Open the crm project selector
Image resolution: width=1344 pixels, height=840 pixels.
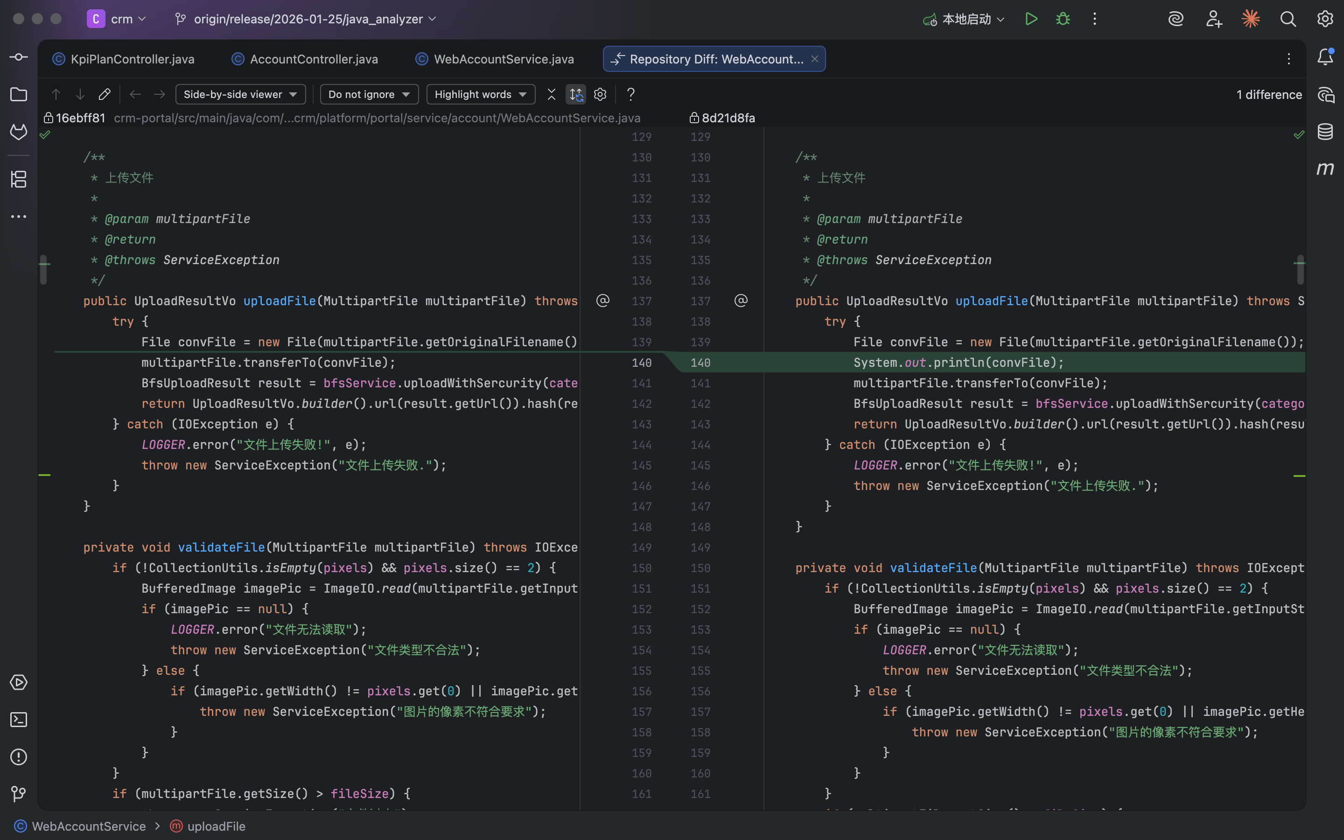(121, 19)
